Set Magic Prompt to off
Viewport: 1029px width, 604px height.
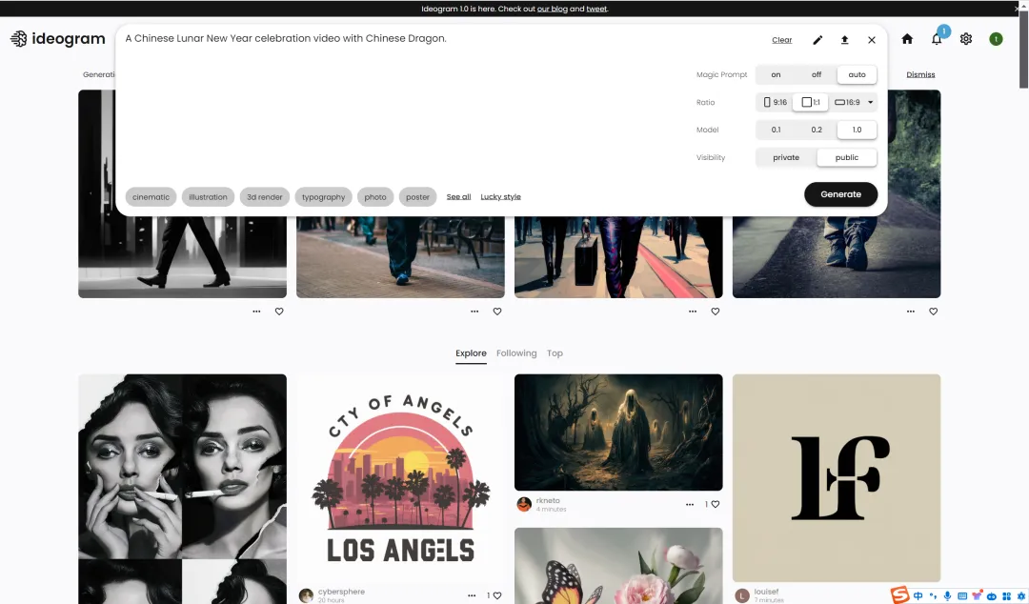click(817, 74)
